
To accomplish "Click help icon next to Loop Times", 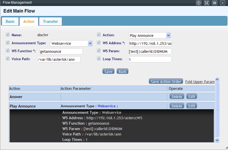I will pos(98,59).
